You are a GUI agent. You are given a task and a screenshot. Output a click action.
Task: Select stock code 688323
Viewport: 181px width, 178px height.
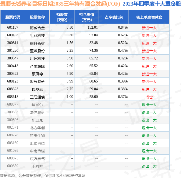point(13,89)
